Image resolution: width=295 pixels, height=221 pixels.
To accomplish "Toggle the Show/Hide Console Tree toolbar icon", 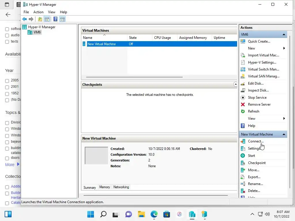I will (47, 19).
